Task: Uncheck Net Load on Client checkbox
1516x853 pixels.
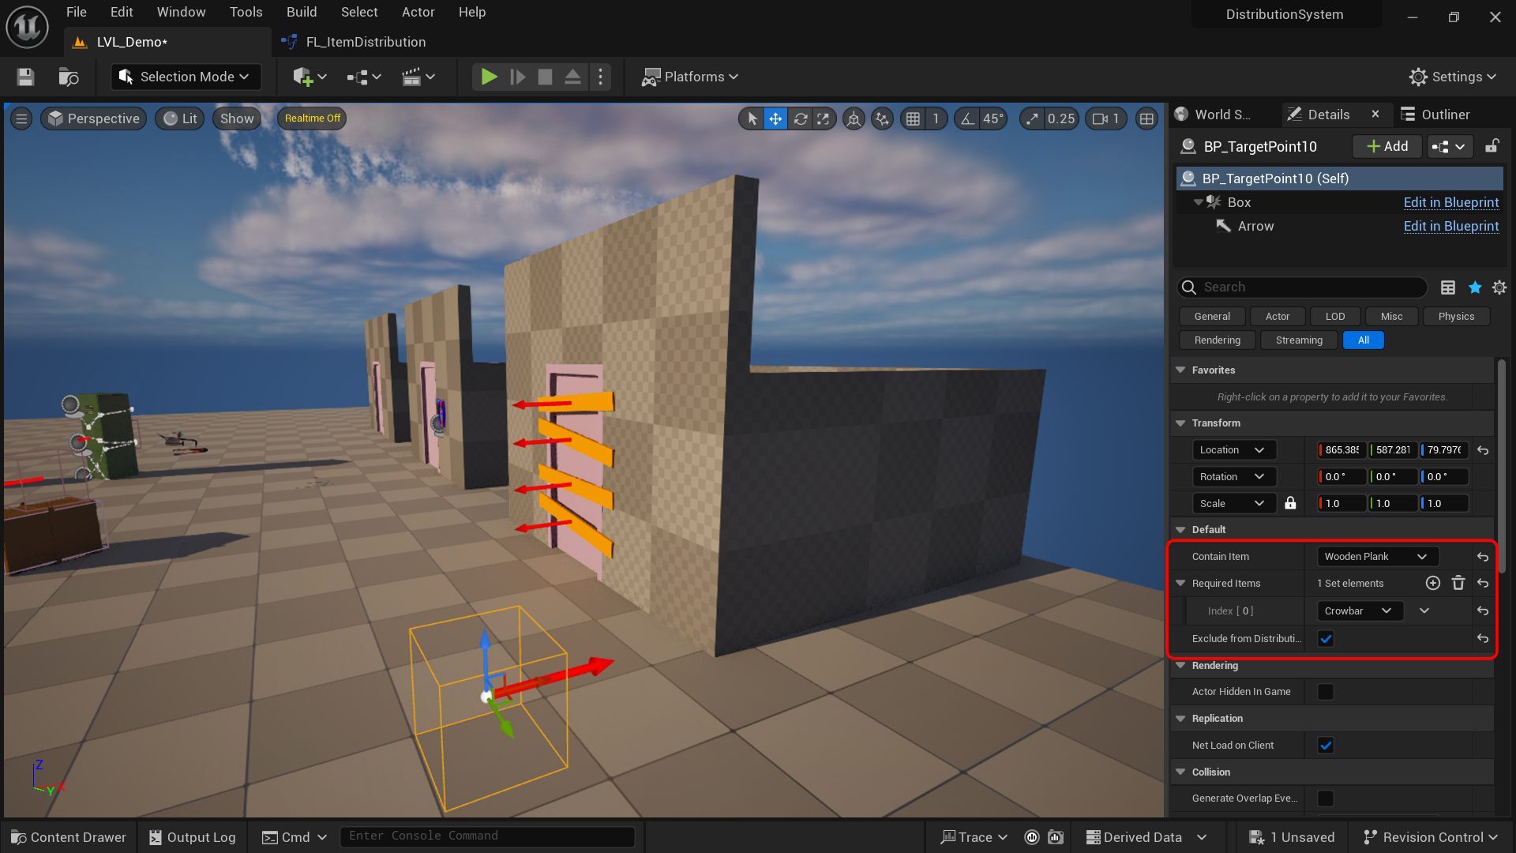Action: click(1326, 746)
